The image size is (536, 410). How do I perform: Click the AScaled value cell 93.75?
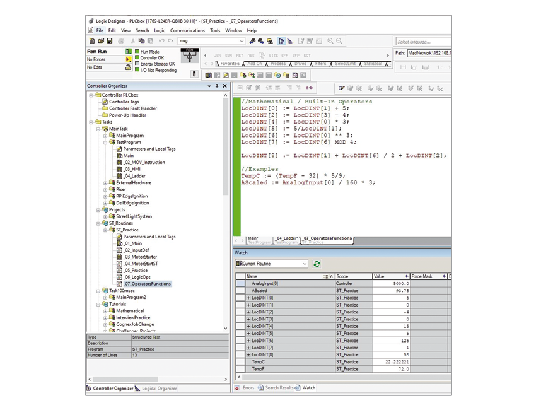pos(391,291)
